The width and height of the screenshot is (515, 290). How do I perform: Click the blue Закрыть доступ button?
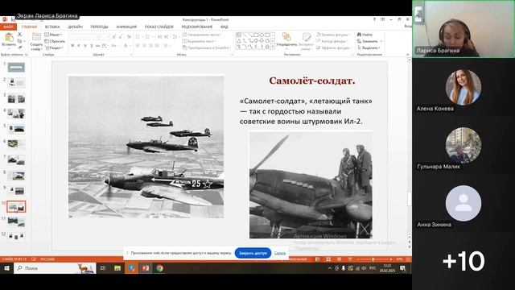click(253, 253)
